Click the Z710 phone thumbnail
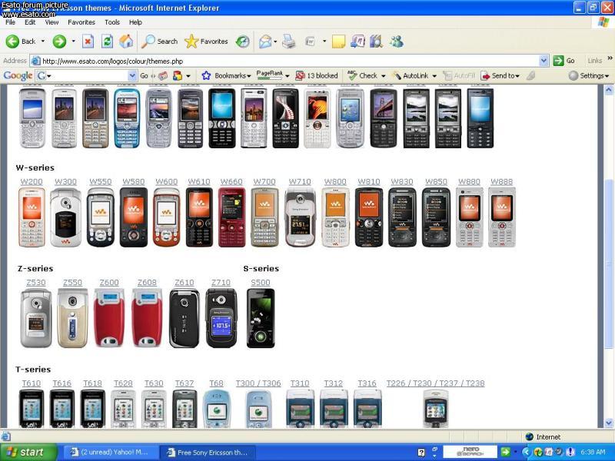615x461 pixels. [x=221, y=318]
